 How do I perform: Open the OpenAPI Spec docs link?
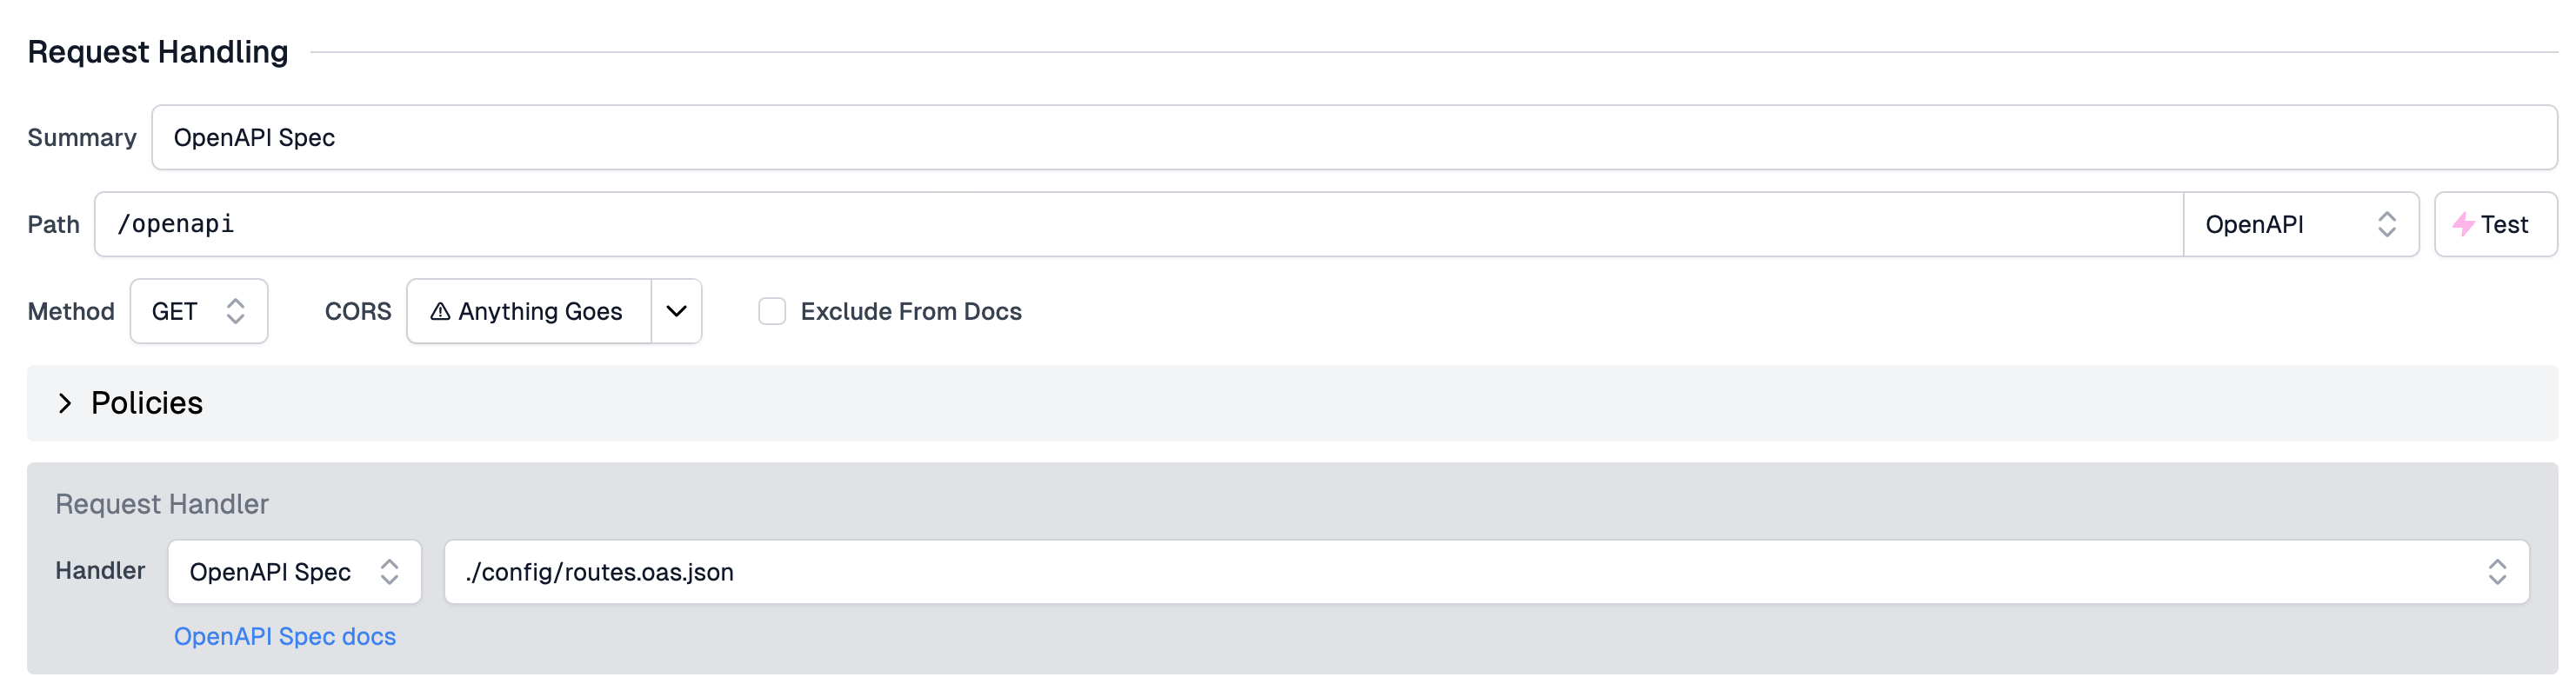(285, 637)
